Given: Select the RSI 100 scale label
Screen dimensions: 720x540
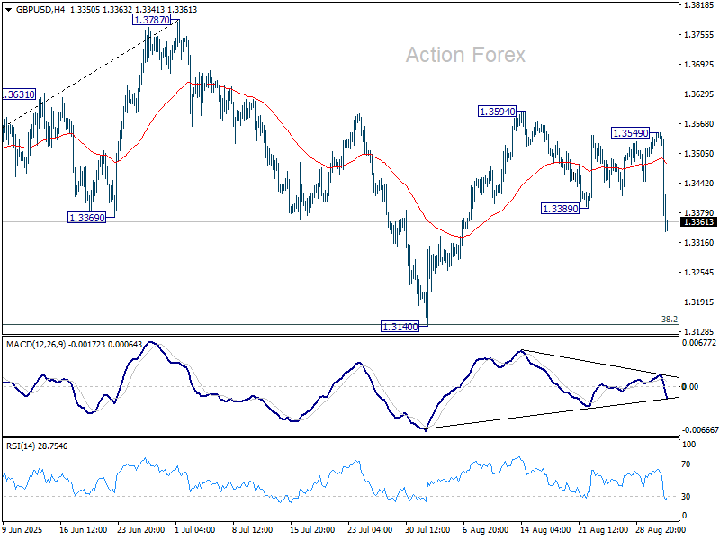Looking at the screenshot, I should point(689,445).
